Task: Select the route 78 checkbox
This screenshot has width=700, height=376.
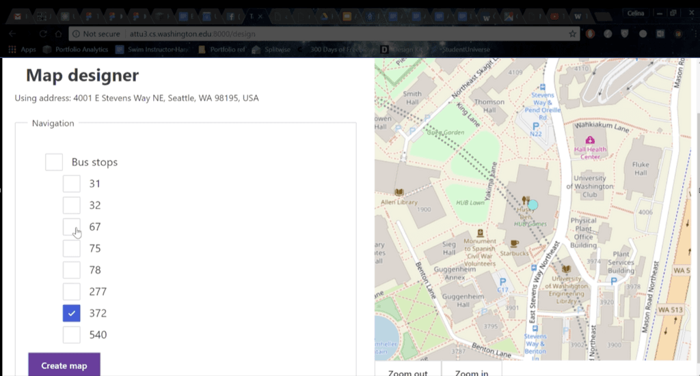Action: click(71, 270)
